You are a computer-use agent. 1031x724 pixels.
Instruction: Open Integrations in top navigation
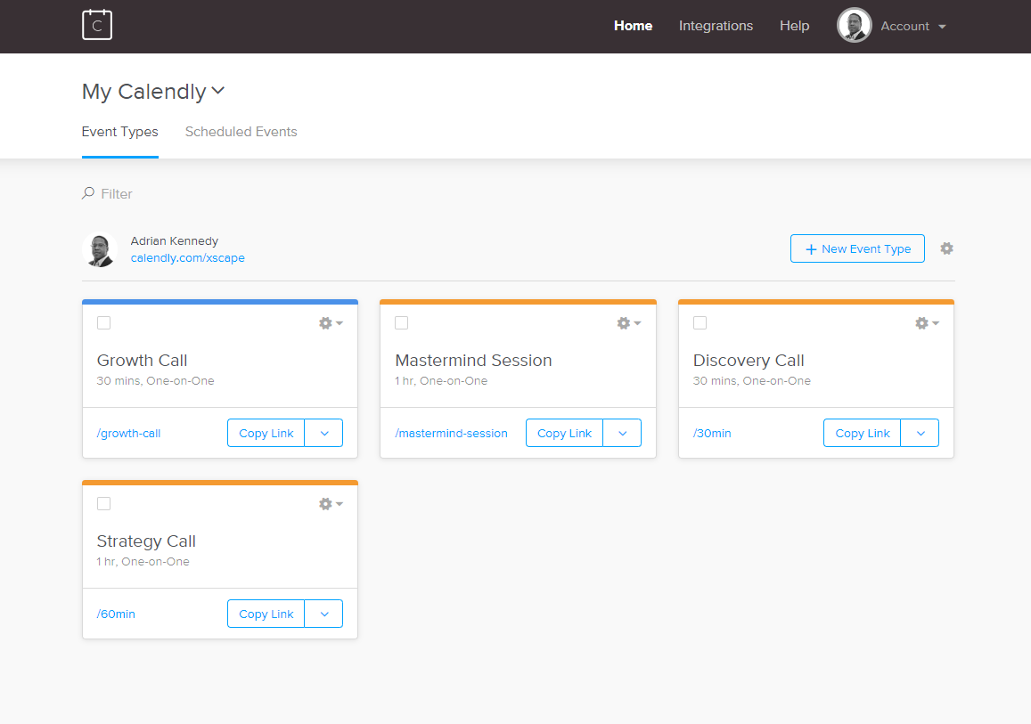tap(716, 26)
